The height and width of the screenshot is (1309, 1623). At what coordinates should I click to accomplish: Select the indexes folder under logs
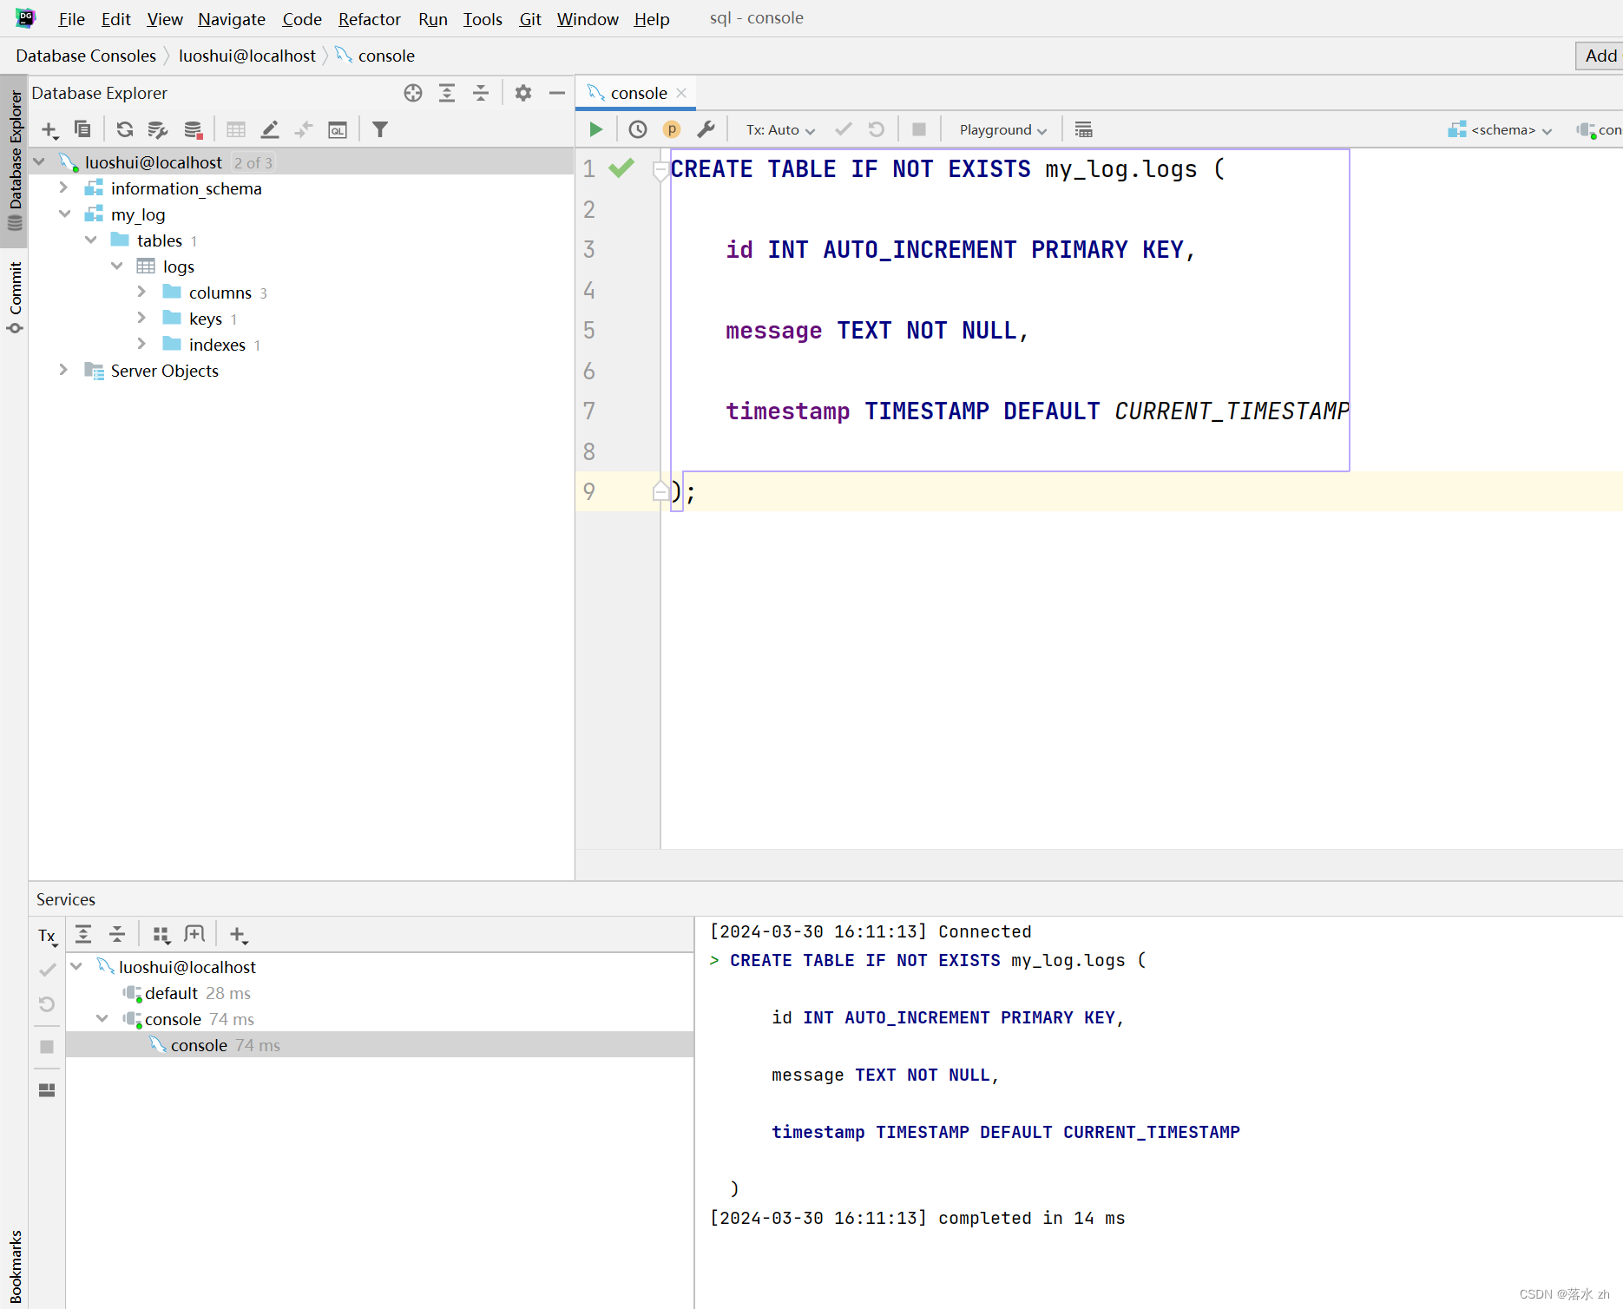coord(216,344)
